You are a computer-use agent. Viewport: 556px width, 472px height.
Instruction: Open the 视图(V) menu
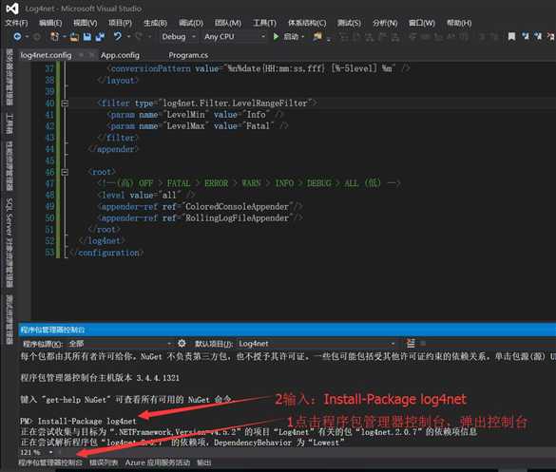tap(86, 23)
